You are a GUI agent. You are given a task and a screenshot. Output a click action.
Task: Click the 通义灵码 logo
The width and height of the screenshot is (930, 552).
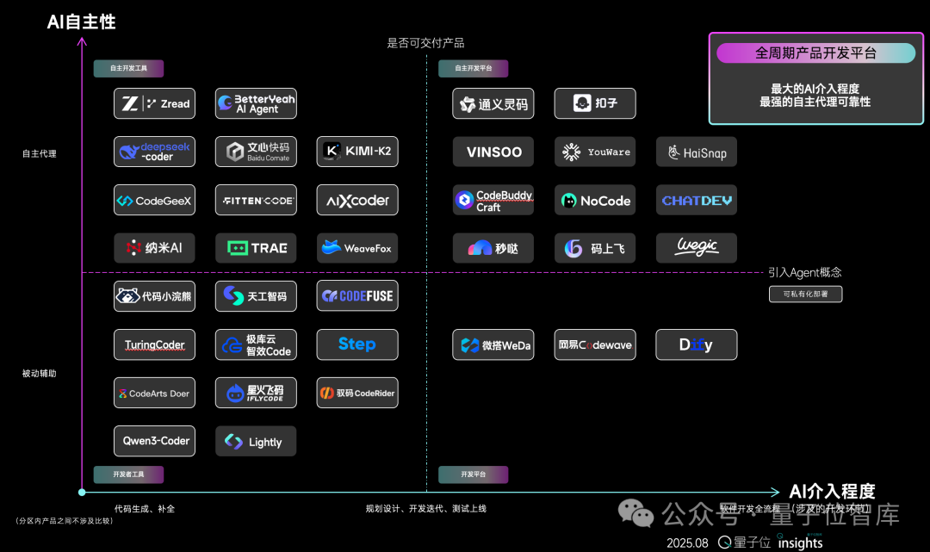[493, 103]
